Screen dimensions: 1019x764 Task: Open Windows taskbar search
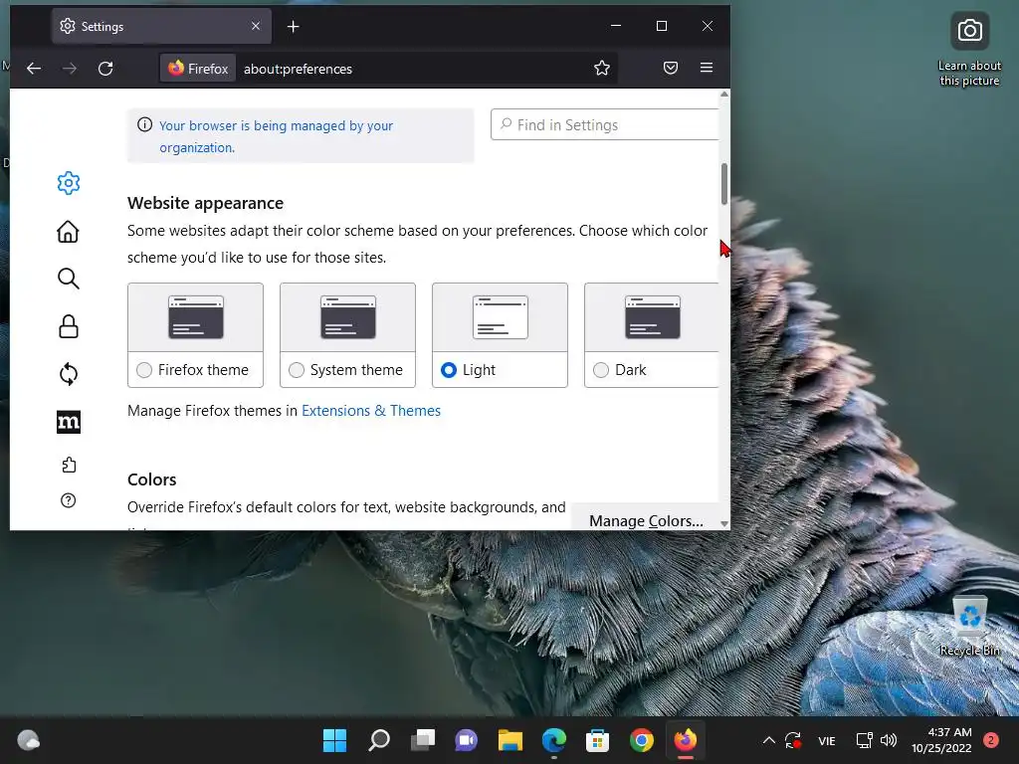point(379,740)
